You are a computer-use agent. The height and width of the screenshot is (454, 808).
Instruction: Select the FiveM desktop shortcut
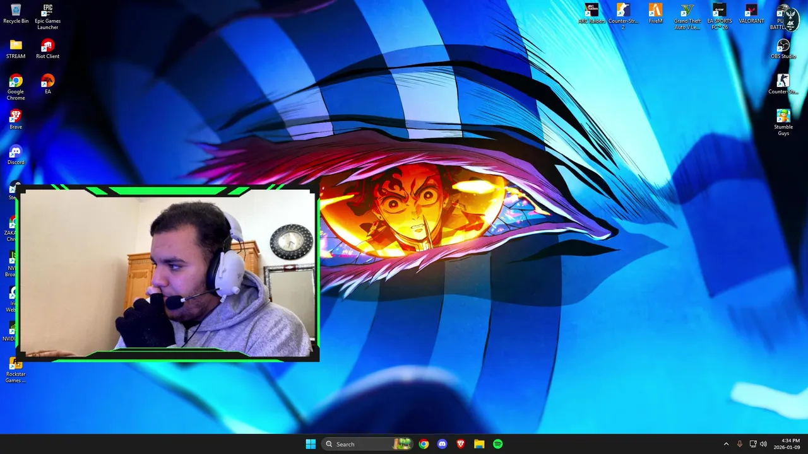[655, 14]
